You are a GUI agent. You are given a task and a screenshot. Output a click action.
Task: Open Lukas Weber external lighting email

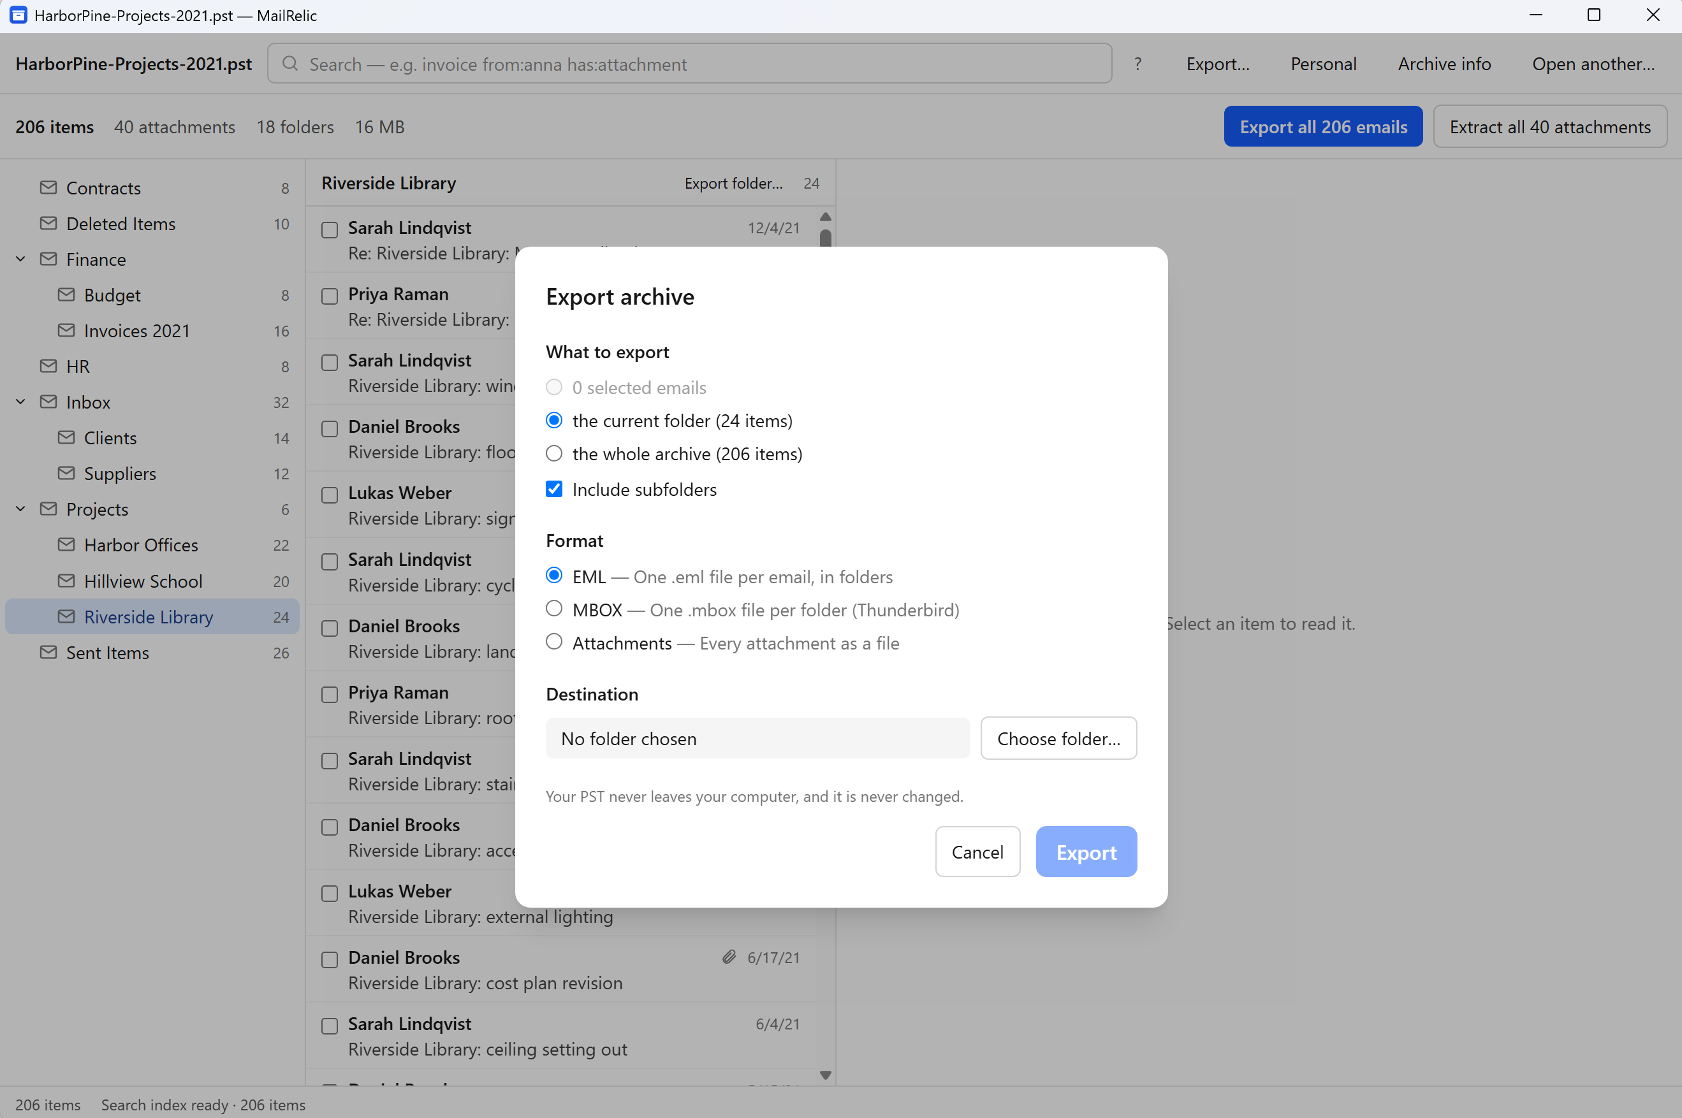[561, 903]
